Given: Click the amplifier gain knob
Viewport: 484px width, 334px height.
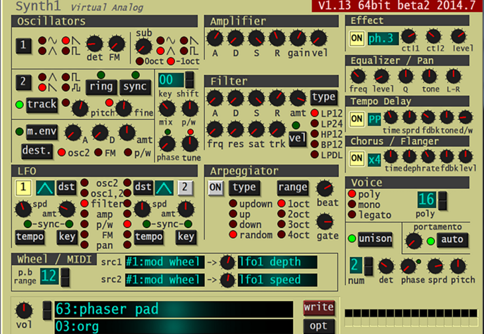Looking at the screenshot, I should (x=298, y=38).
